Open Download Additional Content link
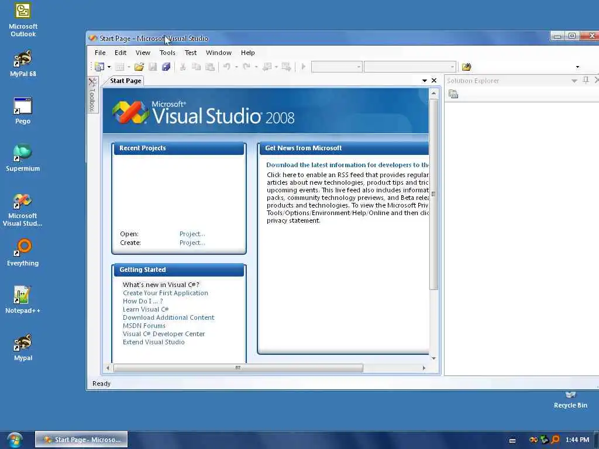 tap(168, 317)
